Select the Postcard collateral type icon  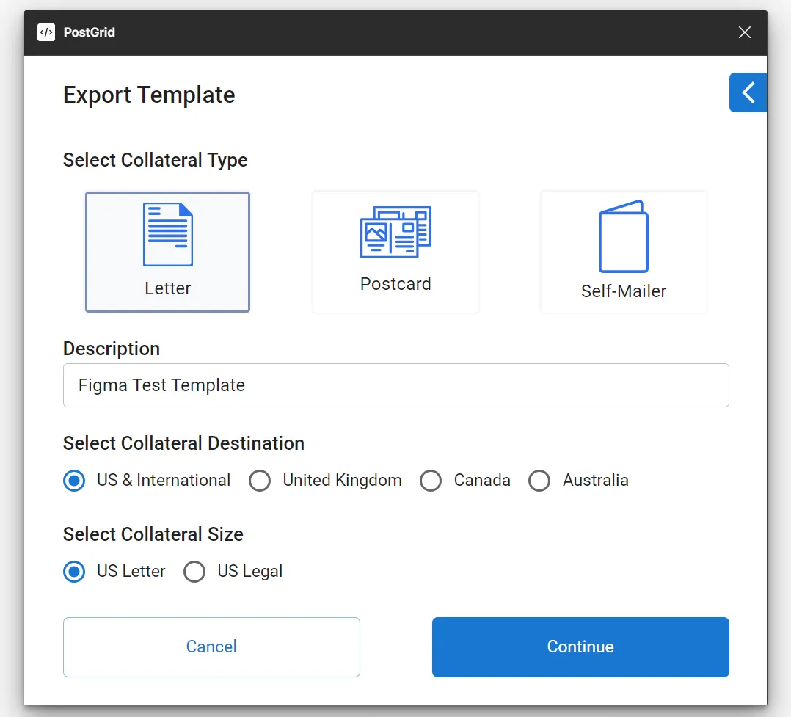tap(395, 252)
